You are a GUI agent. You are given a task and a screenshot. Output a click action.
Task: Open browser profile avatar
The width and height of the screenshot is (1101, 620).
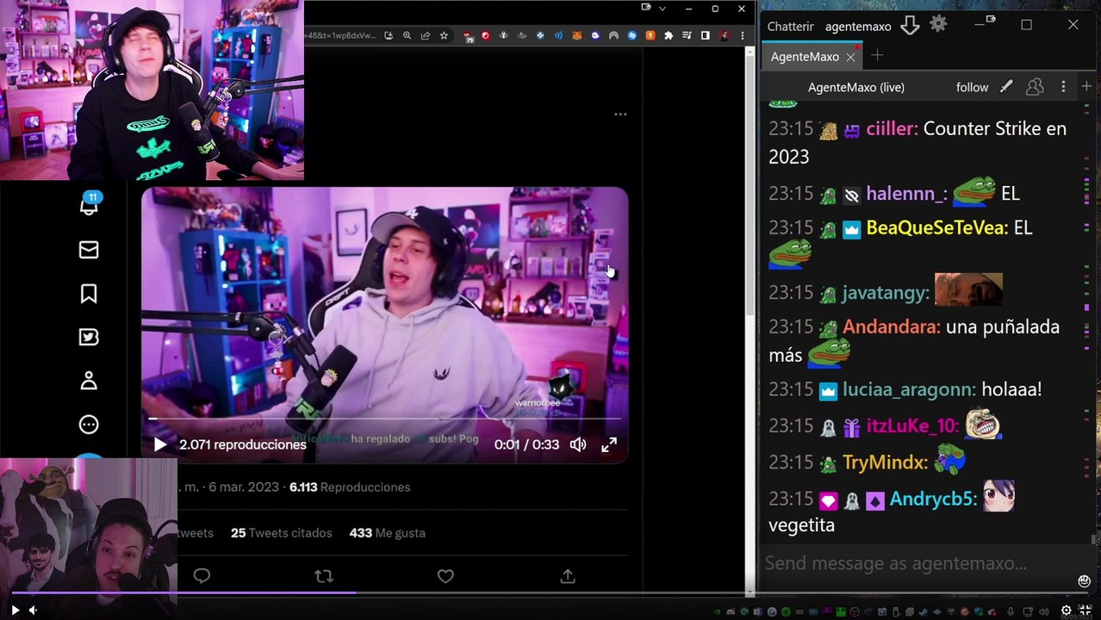725,35
